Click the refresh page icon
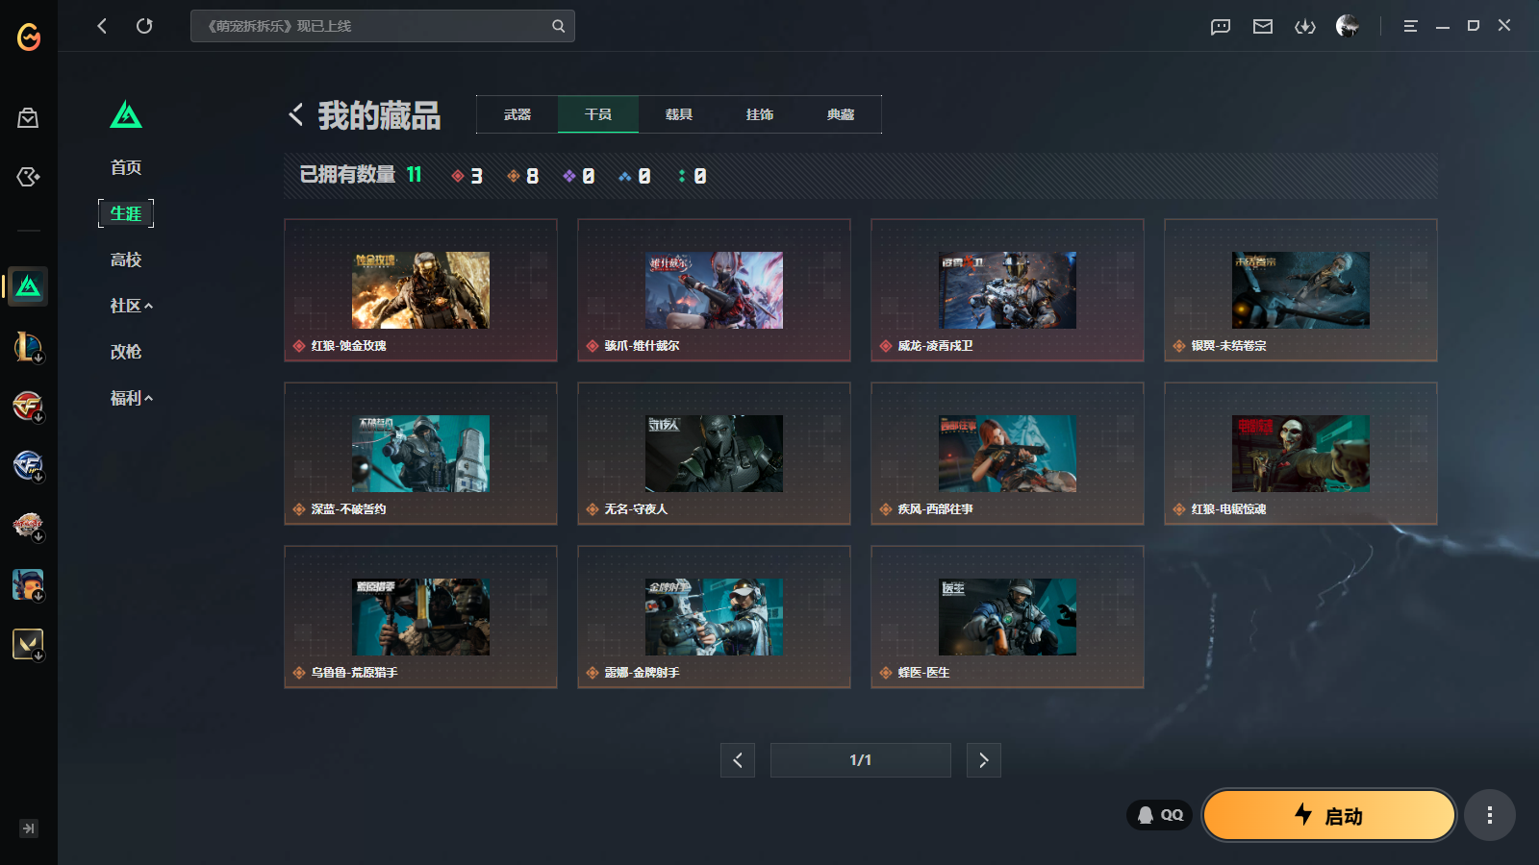The image size is (1539, 865). (x=144, y=26)
